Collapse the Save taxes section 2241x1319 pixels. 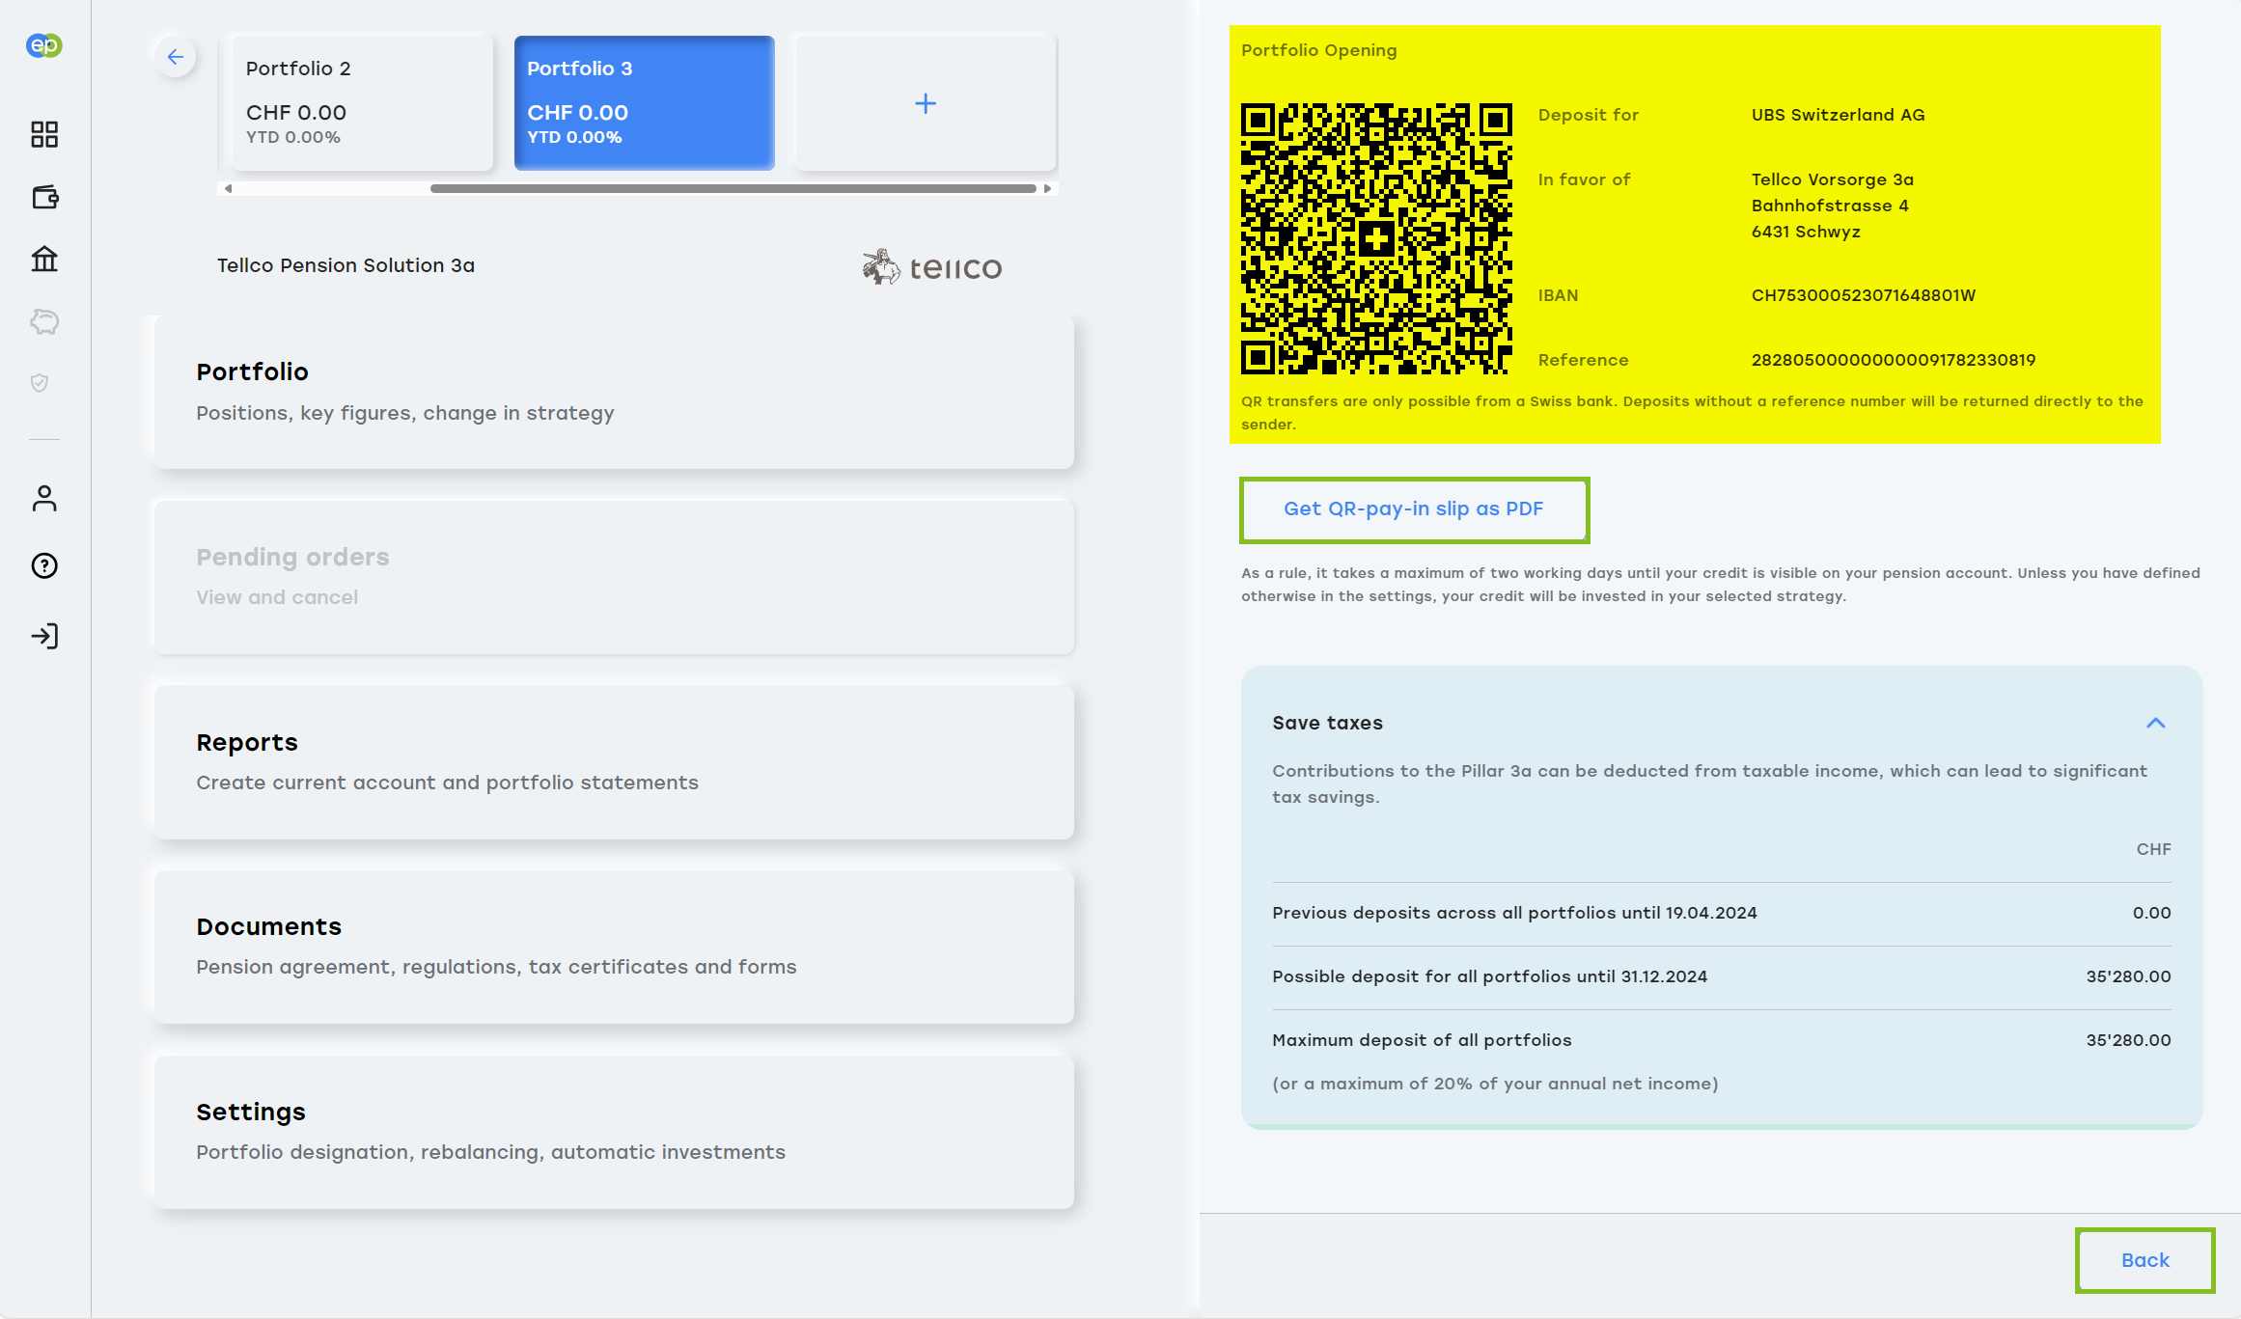(2155, 723)
